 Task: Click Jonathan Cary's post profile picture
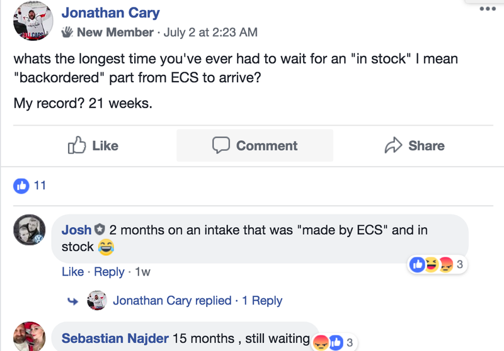[33, 21]
